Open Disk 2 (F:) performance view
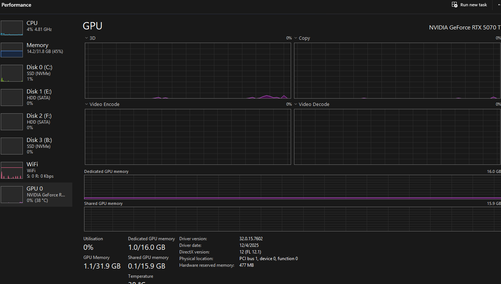Viewport: 501px width, 284px height. click(x=36, y=121)
